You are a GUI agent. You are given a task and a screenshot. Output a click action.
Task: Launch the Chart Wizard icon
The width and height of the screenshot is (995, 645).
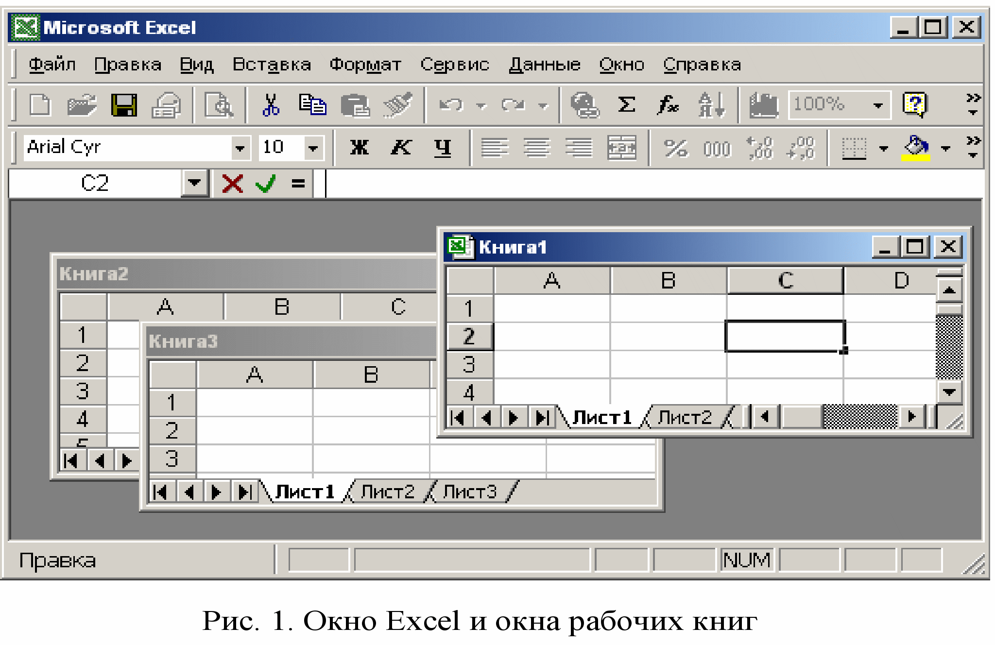[764, 105]
